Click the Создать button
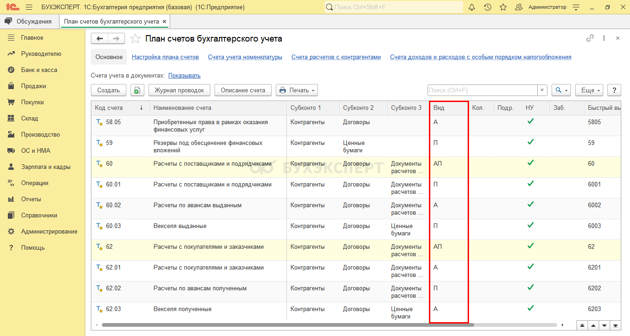630x336 pixels. coord(109,90)
